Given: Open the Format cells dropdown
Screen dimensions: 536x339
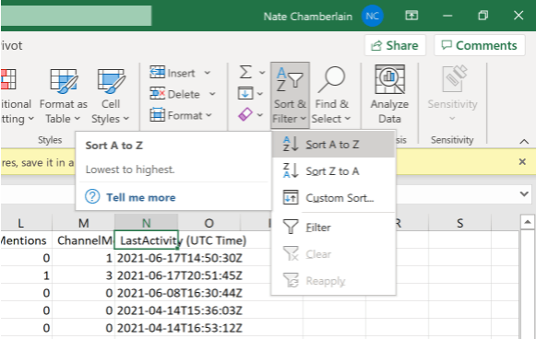Looking at the screenshot, I should tap(181, 115).
